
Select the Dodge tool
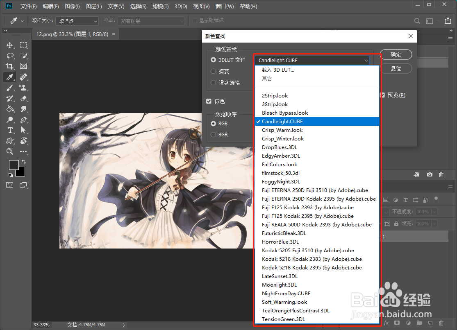click(x=9, y=120)
